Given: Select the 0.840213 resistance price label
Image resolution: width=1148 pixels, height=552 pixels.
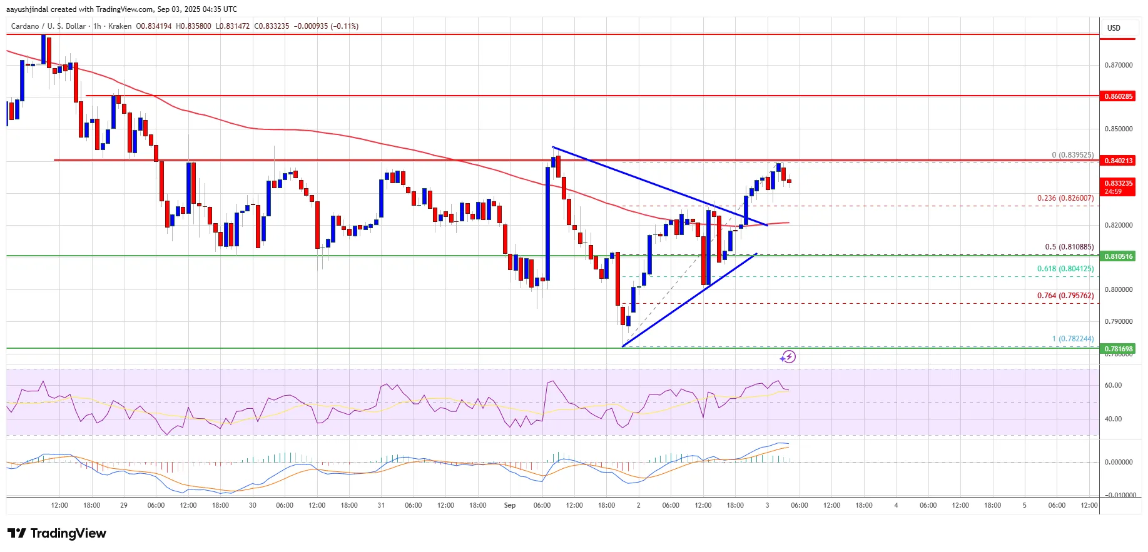Looking at the screenshot, I should [1118, 161].
